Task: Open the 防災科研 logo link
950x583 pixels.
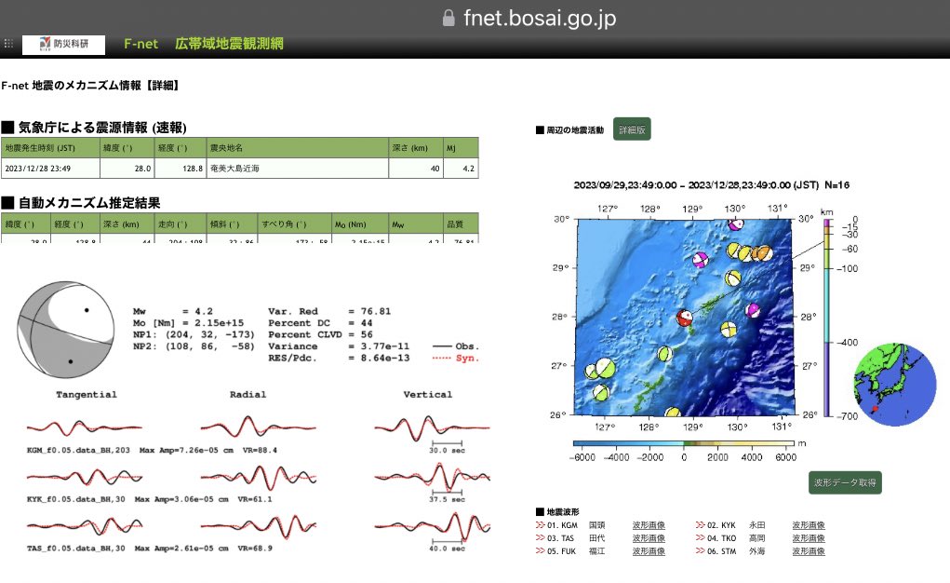Action: (x=63, y=45)
